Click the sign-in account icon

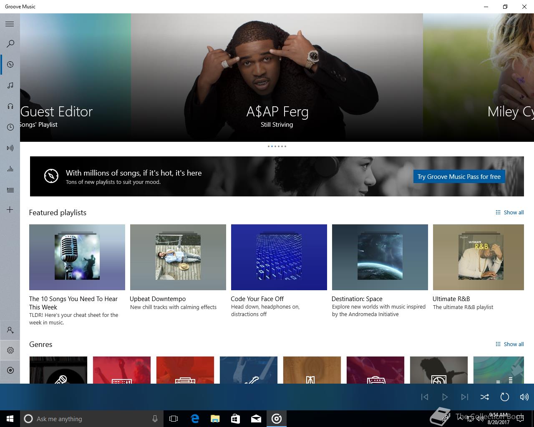10,330
